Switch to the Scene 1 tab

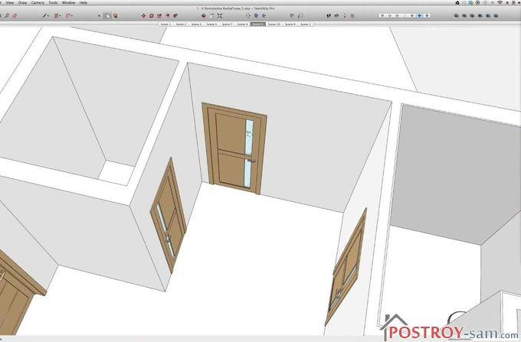click(x=165, y=24)
